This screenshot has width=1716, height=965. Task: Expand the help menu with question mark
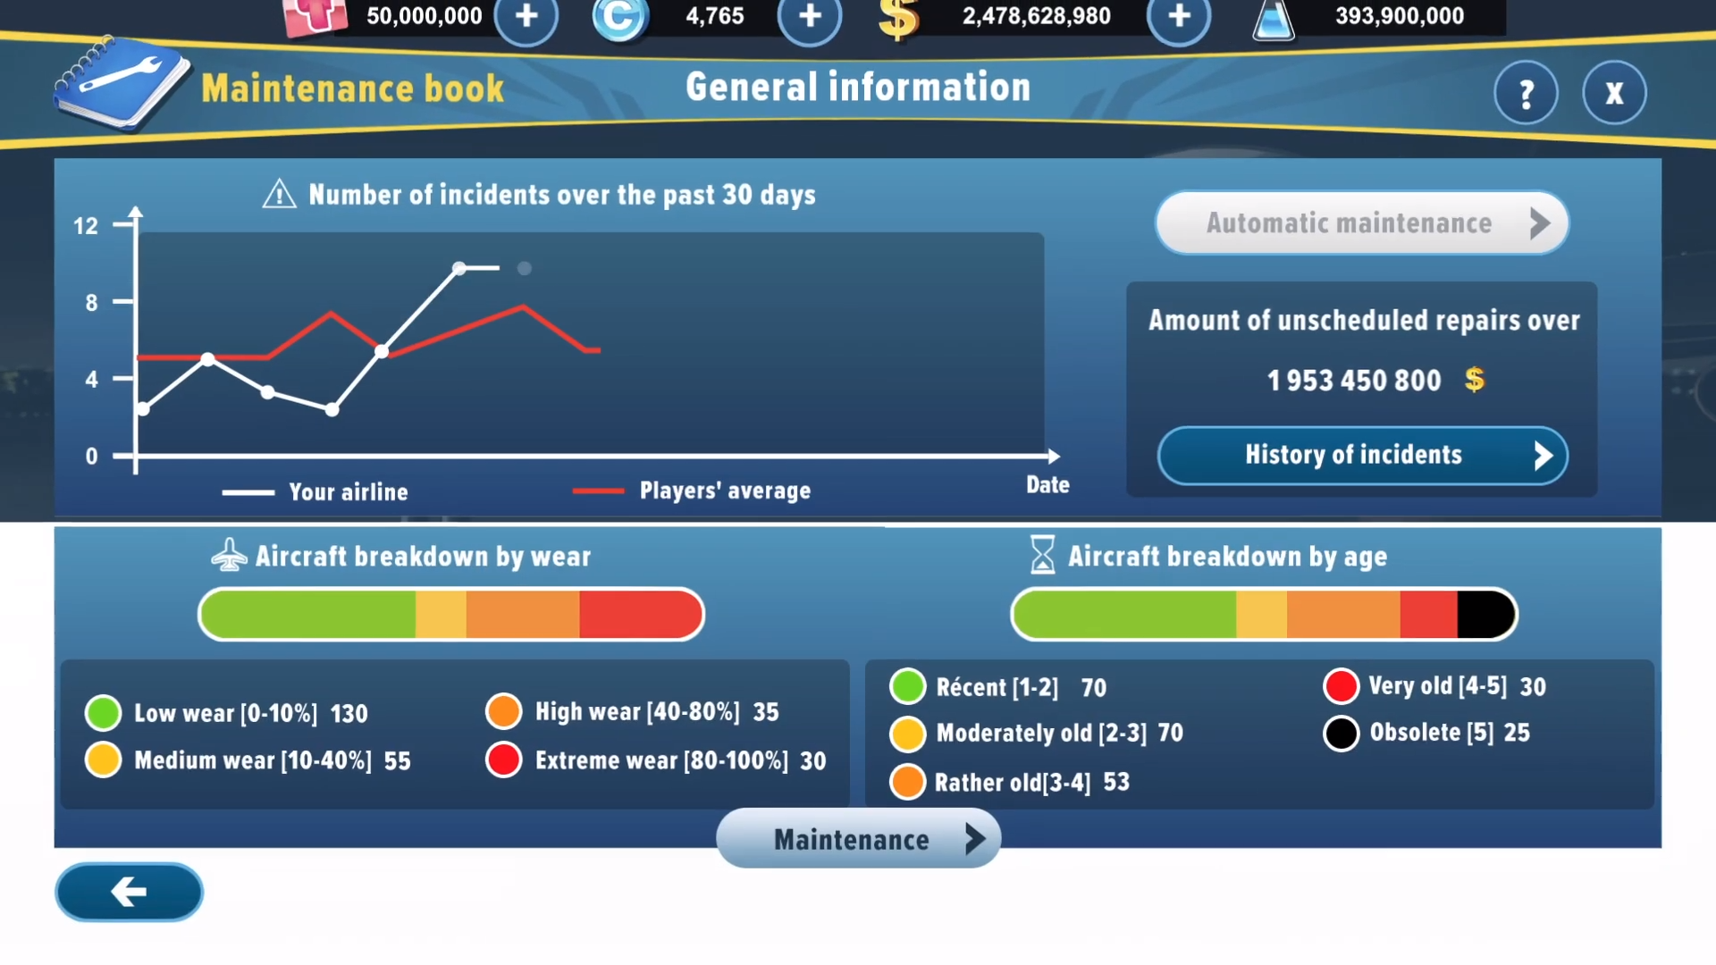[1527, 92]
